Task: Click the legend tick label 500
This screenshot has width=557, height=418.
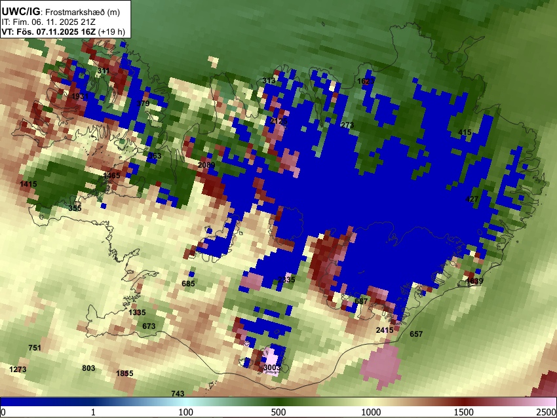Action: click(x=278, y=412)
